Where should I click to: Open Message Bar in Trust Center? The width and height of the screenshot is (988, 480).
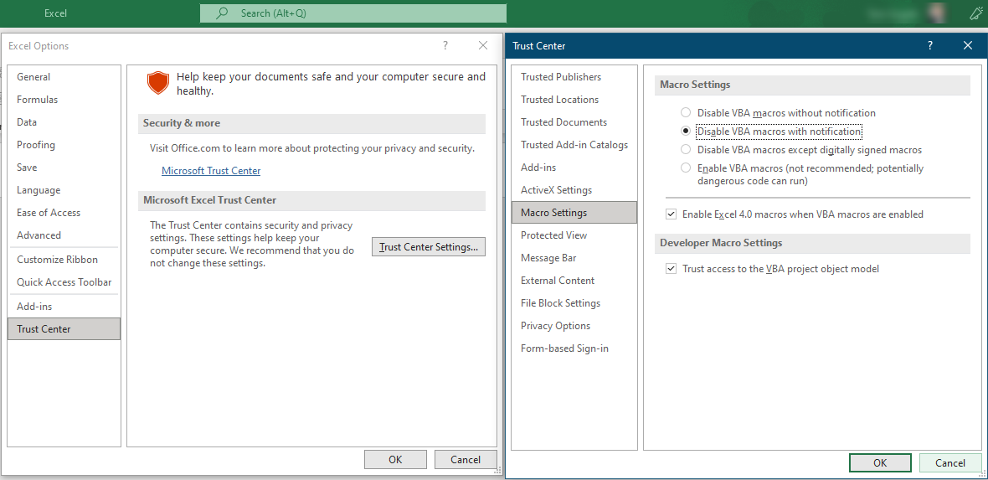[574, 258]
